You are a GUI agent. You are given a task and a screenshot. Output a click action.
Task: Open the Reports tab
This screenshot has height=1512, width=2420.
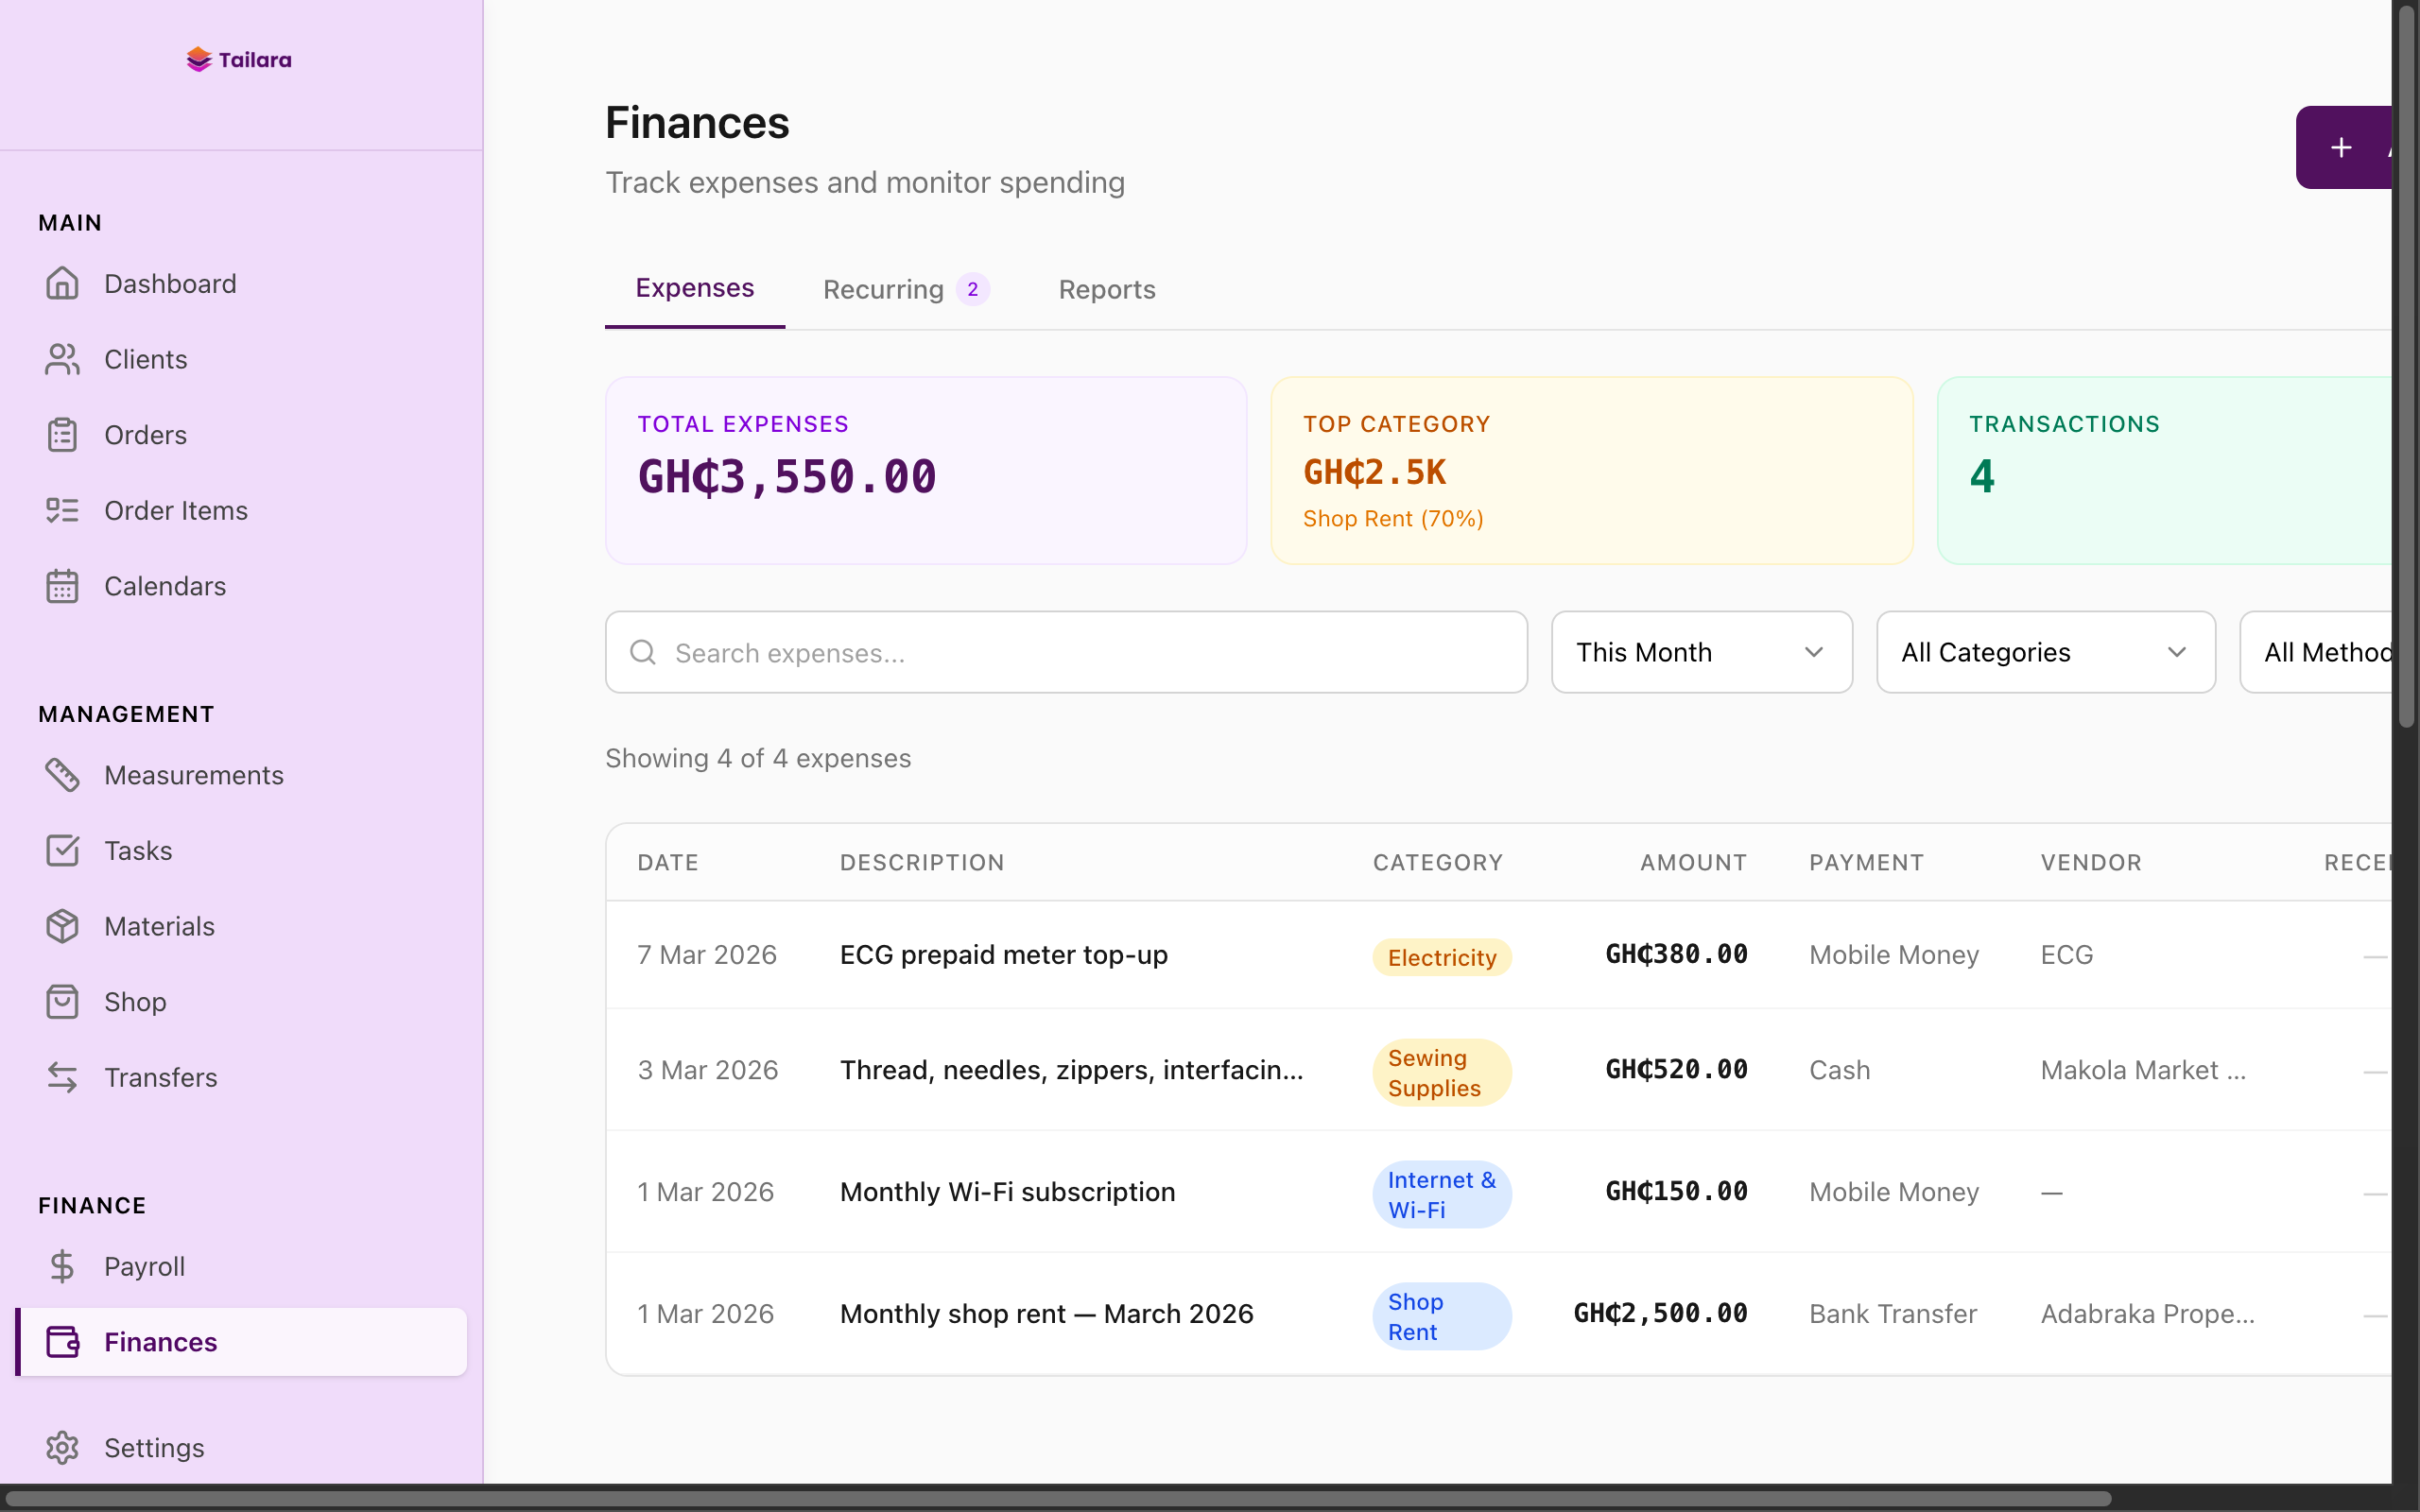point(1106,289)
